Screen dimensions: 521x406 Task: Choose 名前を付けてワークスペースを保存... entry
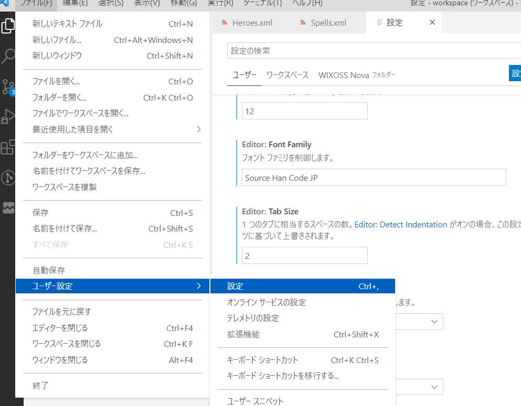pyautogui.click(x=113, y=171)
